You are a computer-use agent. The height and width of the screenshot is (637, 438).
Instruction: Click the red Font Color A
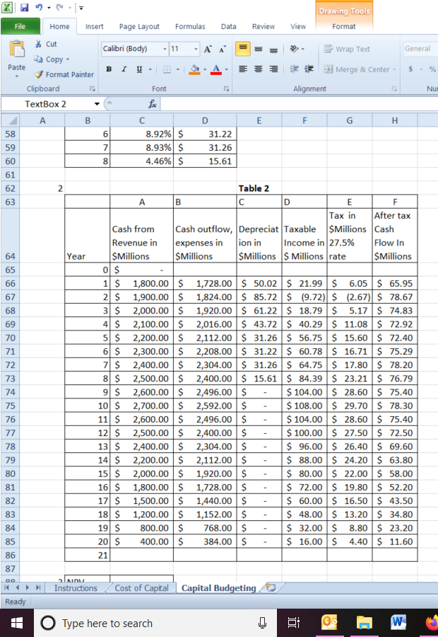216,69
